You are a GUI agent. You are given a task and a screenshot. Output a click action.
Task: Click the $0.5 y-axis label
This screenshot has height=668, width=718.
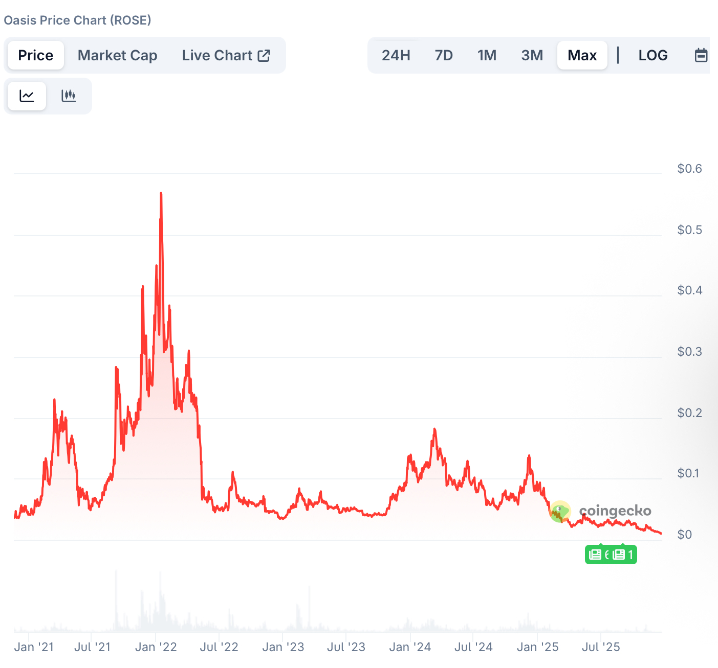pyautogui.click(x=689, y=230)
